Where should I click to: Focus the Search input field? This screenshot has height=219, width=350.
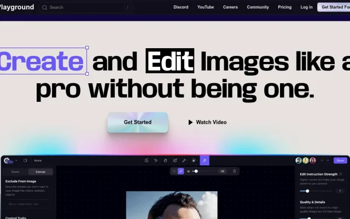tap(86, 7)
